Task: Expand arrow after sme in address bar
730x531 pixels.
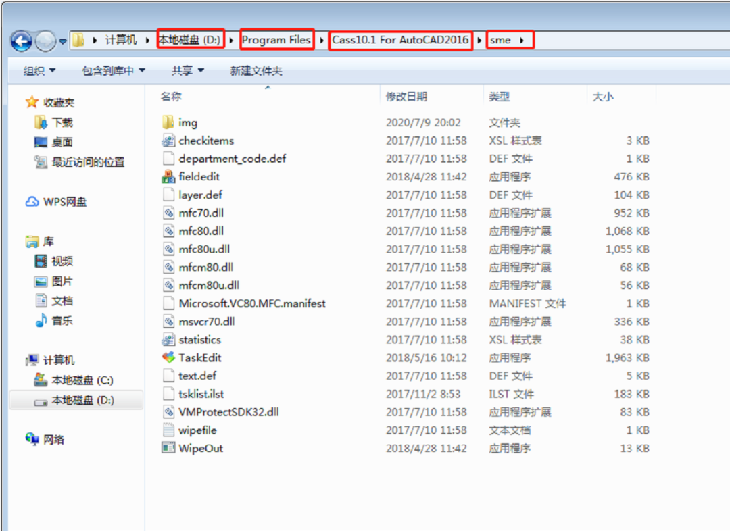Action: coord(522,41)
